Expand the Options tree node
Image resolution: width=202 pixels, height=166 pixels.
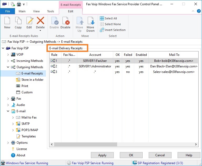pos(8,143)
